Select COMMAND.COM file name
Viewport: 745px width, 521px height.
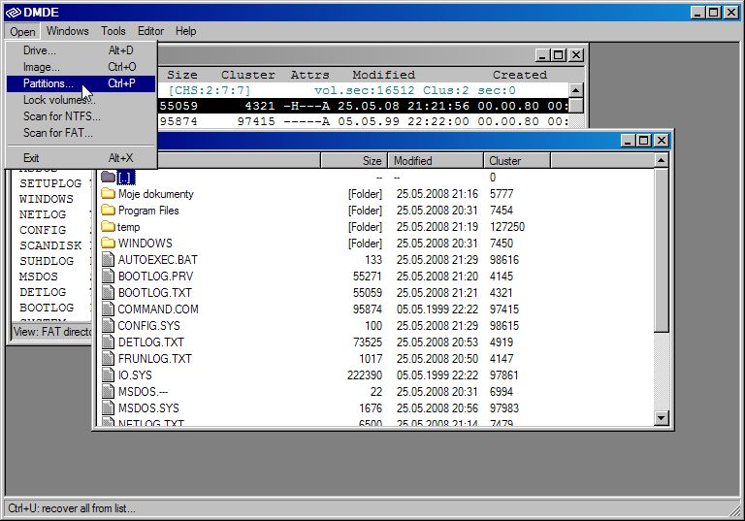pos(158,309)
